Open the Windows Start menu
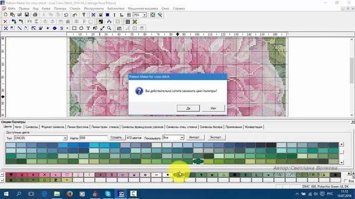 (6, 194)
